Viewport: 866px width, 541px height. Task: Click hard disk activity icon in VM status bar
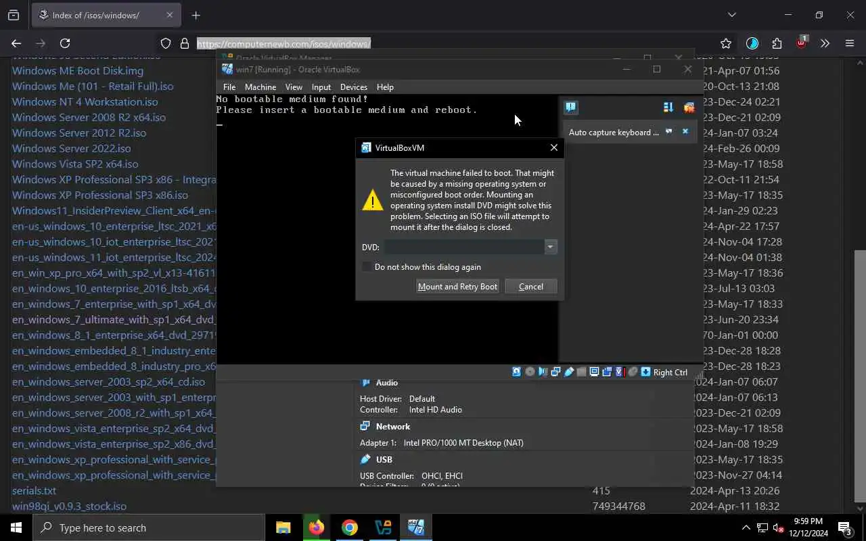(x=517, y=371)
